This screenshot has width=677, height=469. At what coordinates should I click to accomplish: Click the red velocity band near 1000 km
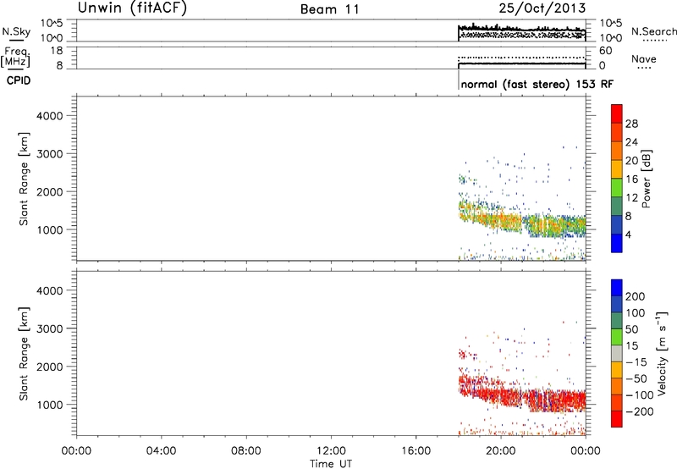pyautogui.click(x=522, y=397)
